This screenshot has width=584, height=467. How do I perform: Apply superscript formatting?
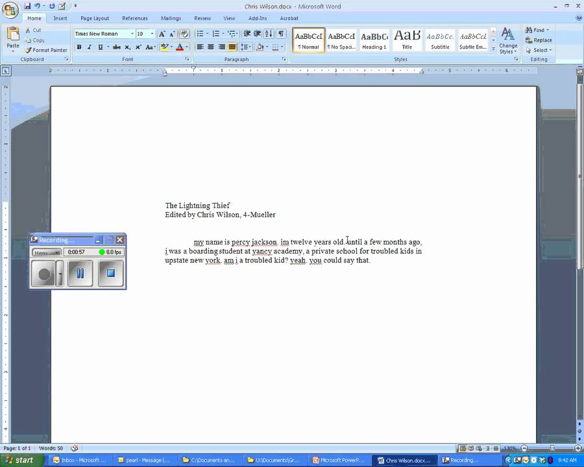click(138, 47)
